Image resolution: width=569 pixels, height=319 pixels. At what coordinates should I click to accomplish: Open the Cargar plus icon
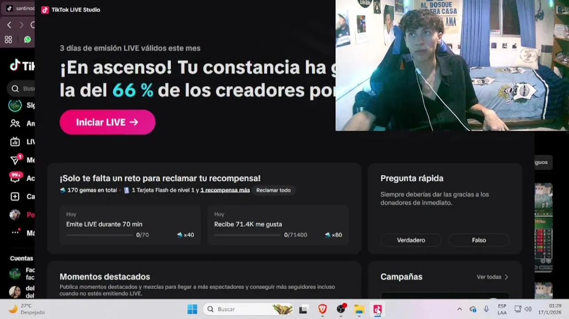tap(15, 196)
